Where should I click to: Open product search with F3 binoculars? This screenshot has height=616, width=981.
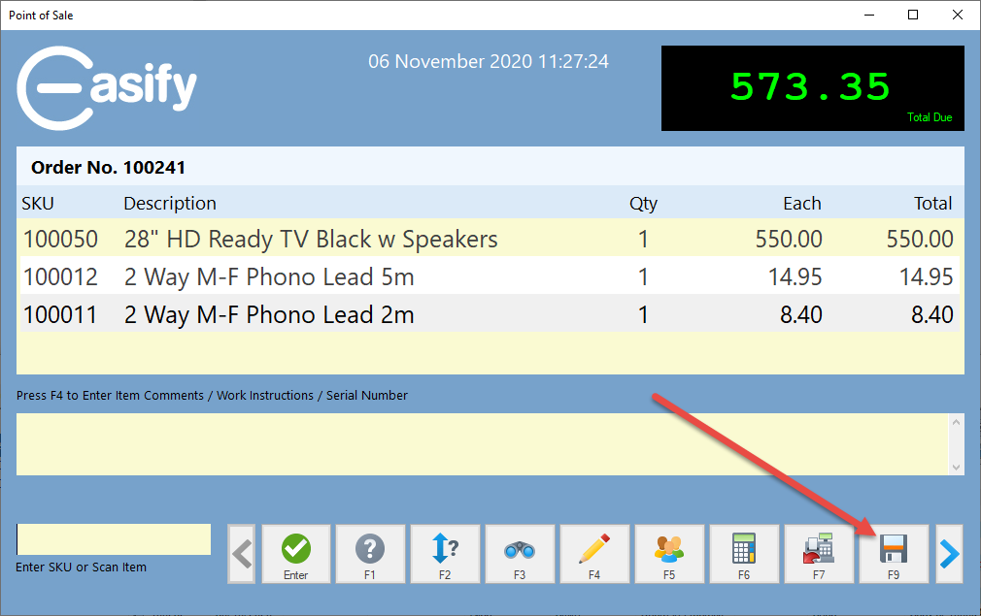pos(520,554)
